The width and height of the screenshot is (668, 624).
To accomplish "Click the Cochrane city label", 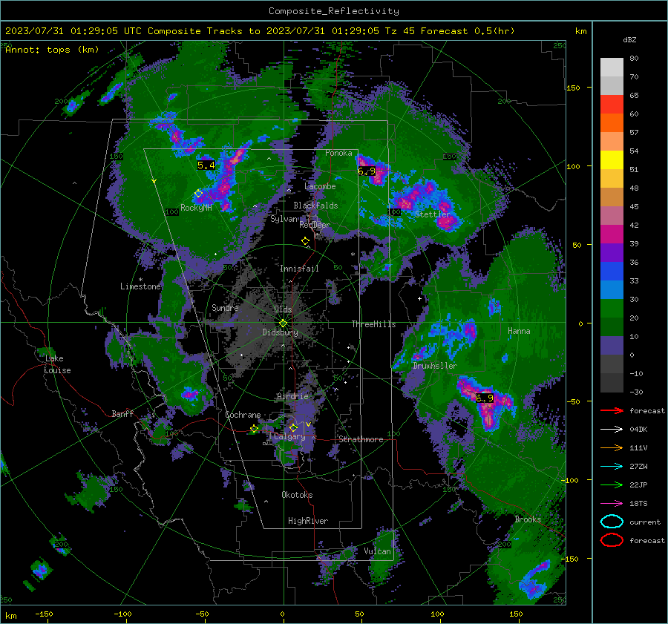I will 243,415.
